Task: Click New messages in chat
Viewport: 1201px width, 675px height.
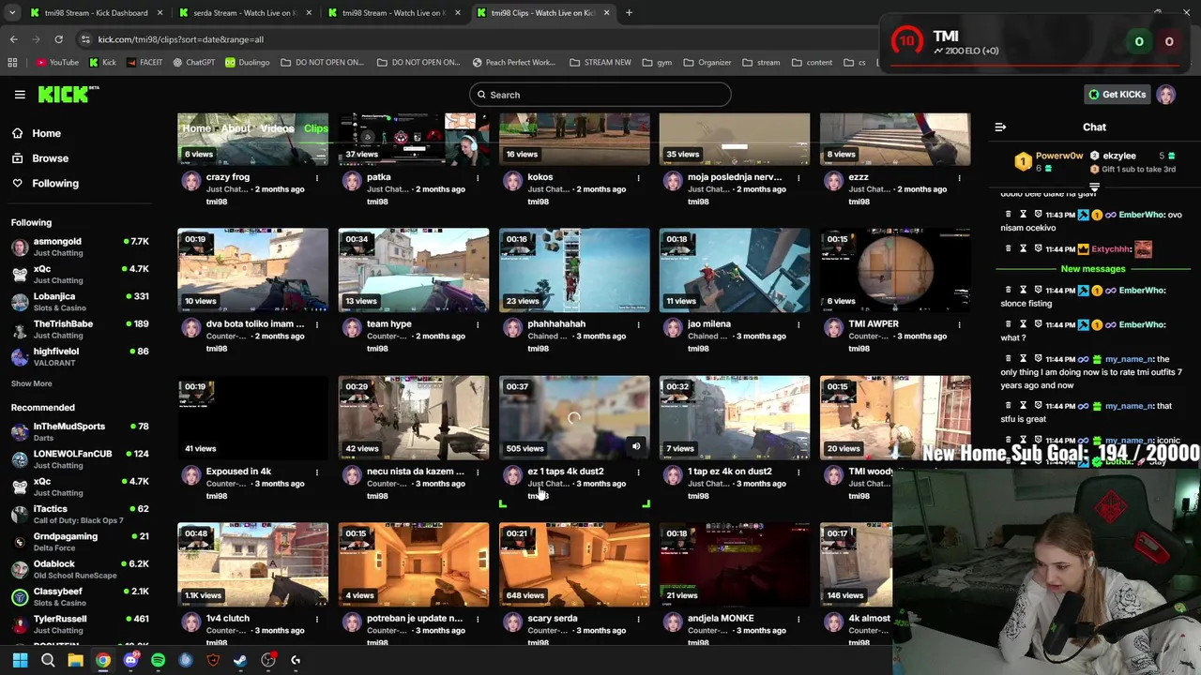Action: pyautogui.click(x=1092, y=269)
